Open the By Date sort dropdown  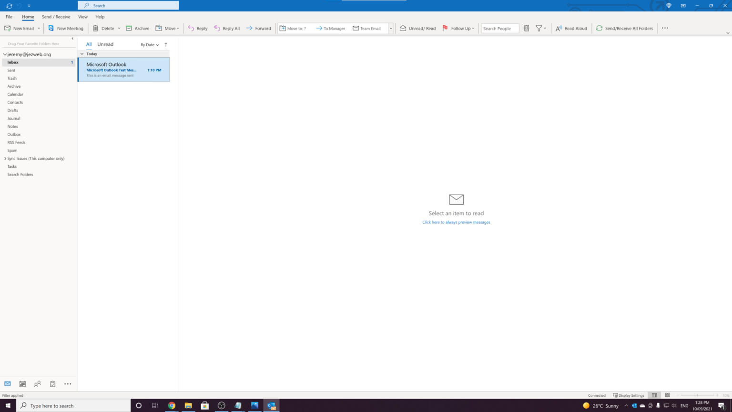(x=150, y=45)
